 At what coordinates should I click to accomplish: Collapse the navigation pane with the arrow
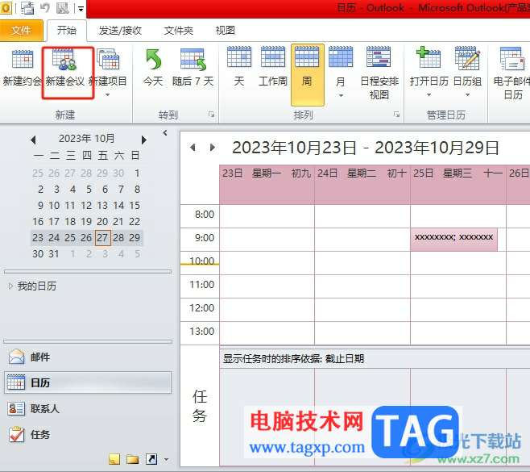(165, 133)
